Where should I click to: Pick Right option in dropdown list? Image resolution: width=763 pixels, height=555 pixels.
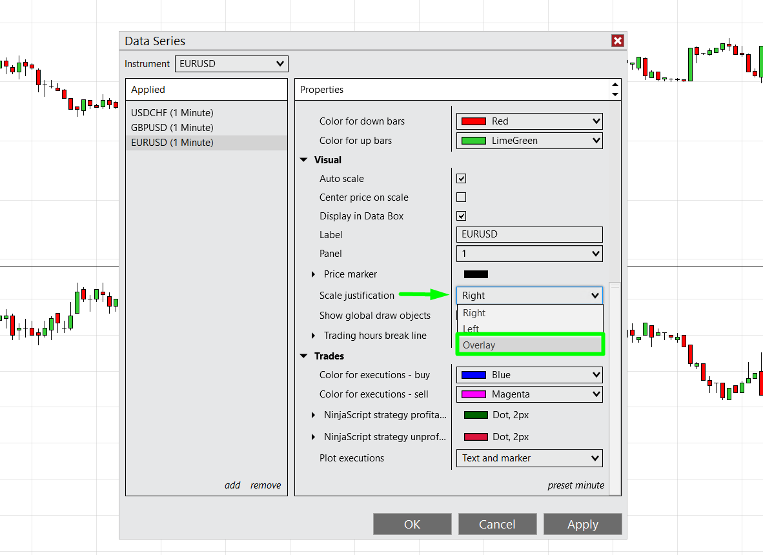click(x=474, y=313)
